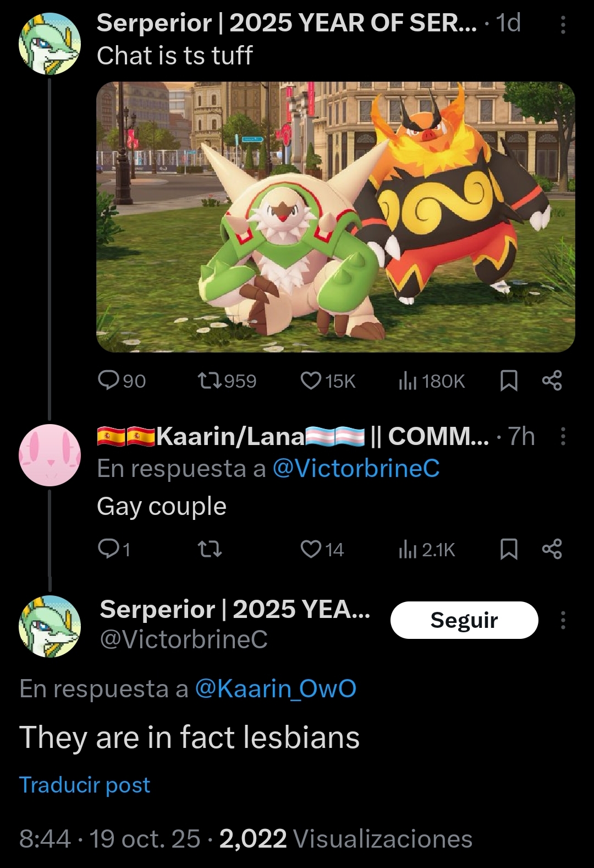
Task: Open more options on Kaarin/Lana's reply
Action: pyautogui.click(x=563, y=436)
